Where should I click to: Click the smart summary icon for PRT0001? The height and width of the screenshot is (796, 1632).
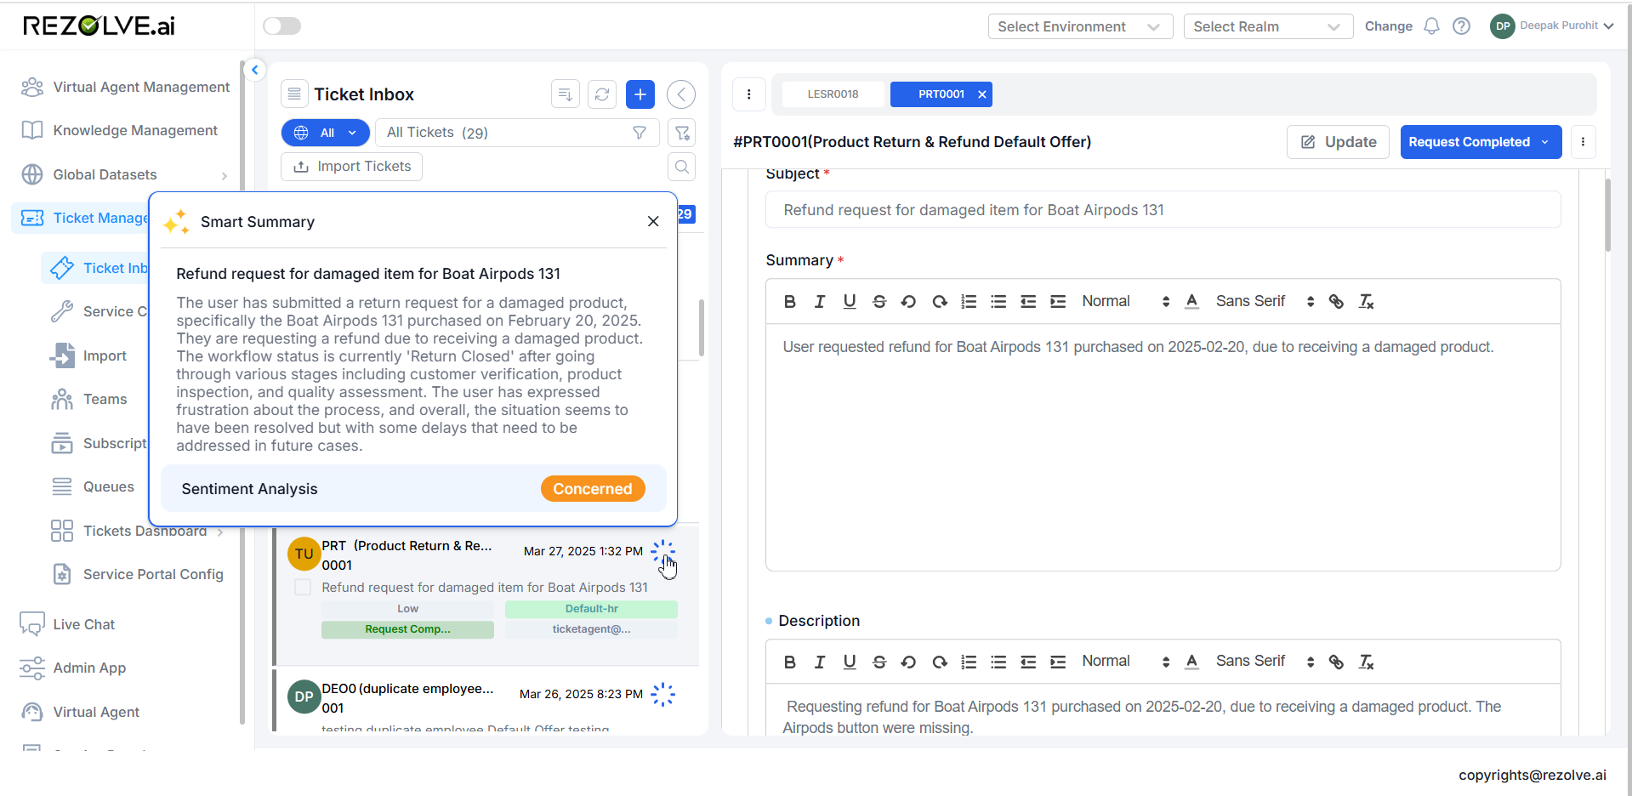tap(663, 552)
